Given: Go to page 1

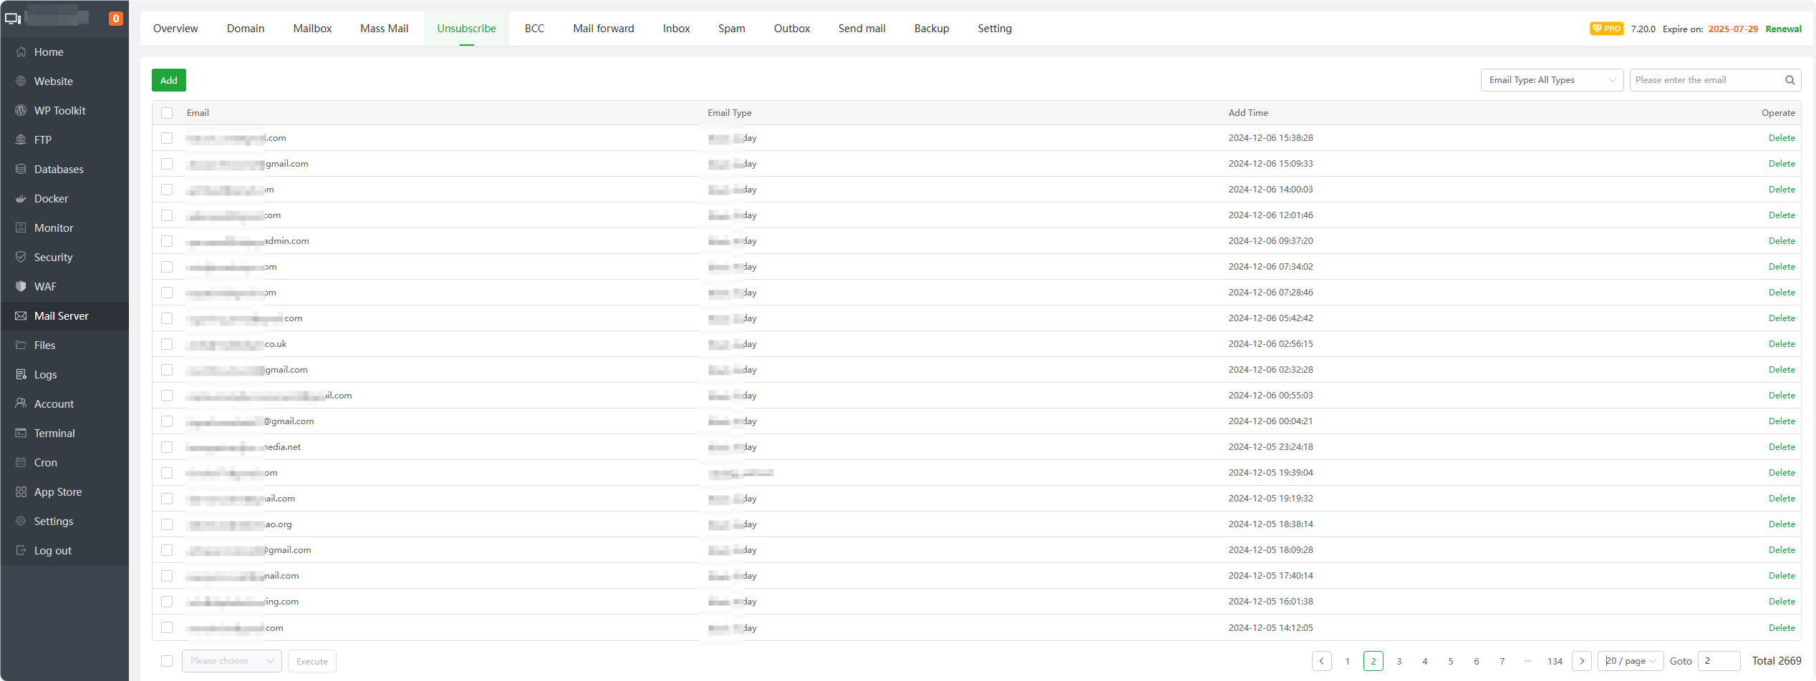Looking at the screenshot, I should (x=1348, y=661).
